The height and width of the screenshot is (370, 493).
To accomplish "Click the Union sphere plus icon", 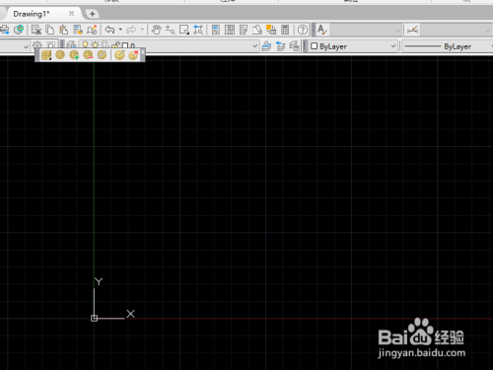I will pos(74,55).
